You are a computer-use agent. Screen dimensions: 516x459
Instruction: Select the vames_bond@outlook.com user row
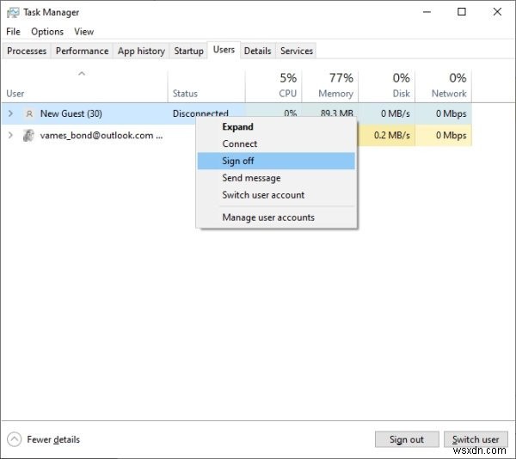pos(236,136)
